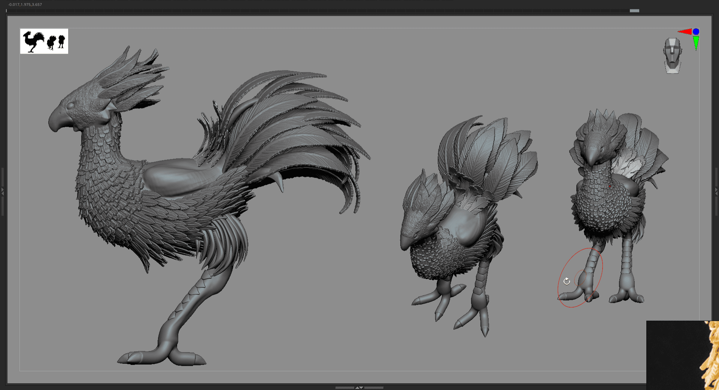Viewport: 719px width, 390px height.
Task: Expand the bottom tray with up arrow
Action: pos(357,388)
